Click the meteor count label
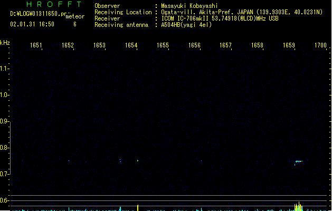Screen dimensions: 332x211 pyautogui.click(x=75, y=16)
